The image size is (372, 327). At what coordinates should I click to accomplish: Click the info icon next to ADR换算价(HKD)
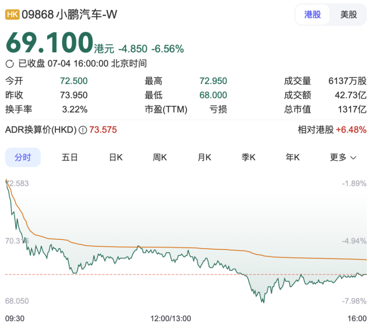(83, 130)
